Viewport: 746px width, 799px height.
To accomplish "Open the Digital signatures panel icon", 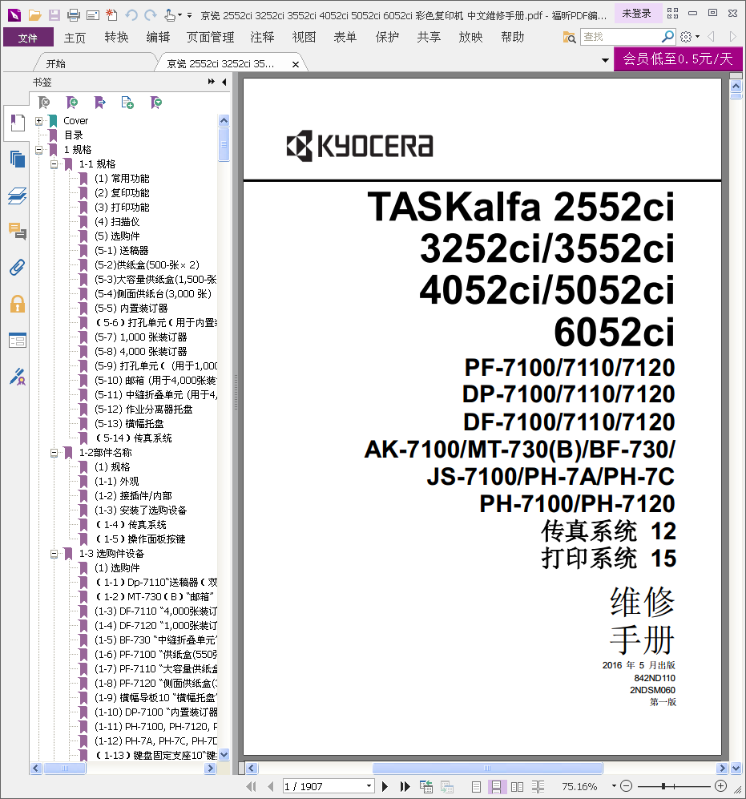I will [x=18, y=377].
